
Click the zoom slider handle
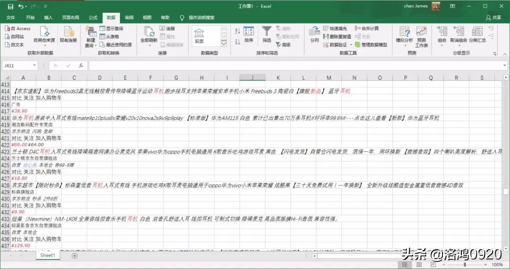465,265
